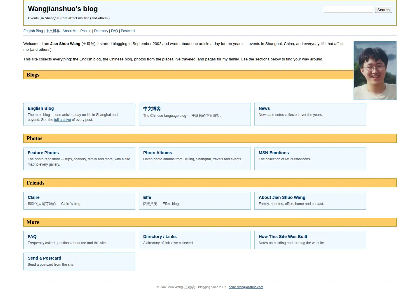Image resolution: width=420 pixels, height=292 pixels.
Task: Click the paragraph starting "This site collects everything"
Action: [173, 59]
